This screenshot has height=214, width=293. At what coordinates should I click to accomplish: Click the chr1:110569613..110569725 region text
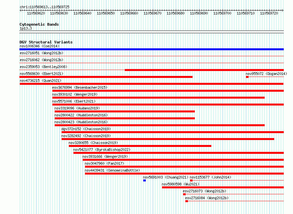click(44, 7)
